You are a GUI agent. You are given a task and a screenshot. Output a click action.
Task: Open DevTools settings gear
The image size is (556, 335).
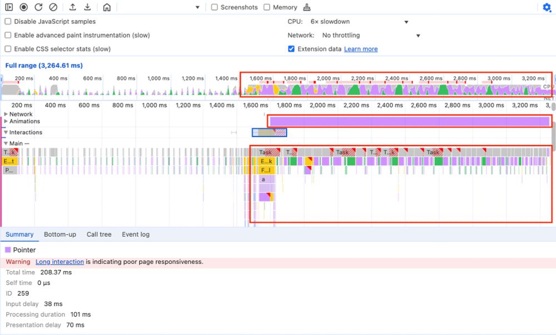pos(547,8)
